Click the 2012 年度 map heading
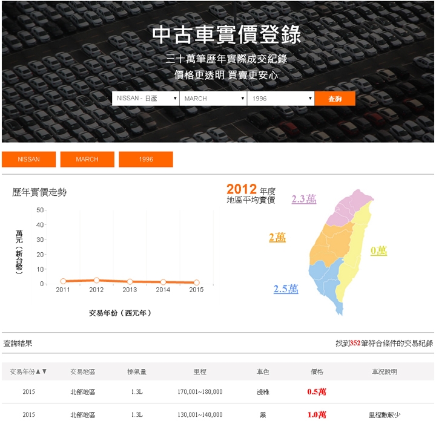This screenshot has height=424, width=436. pyautogui.click(x=251, y=190)
